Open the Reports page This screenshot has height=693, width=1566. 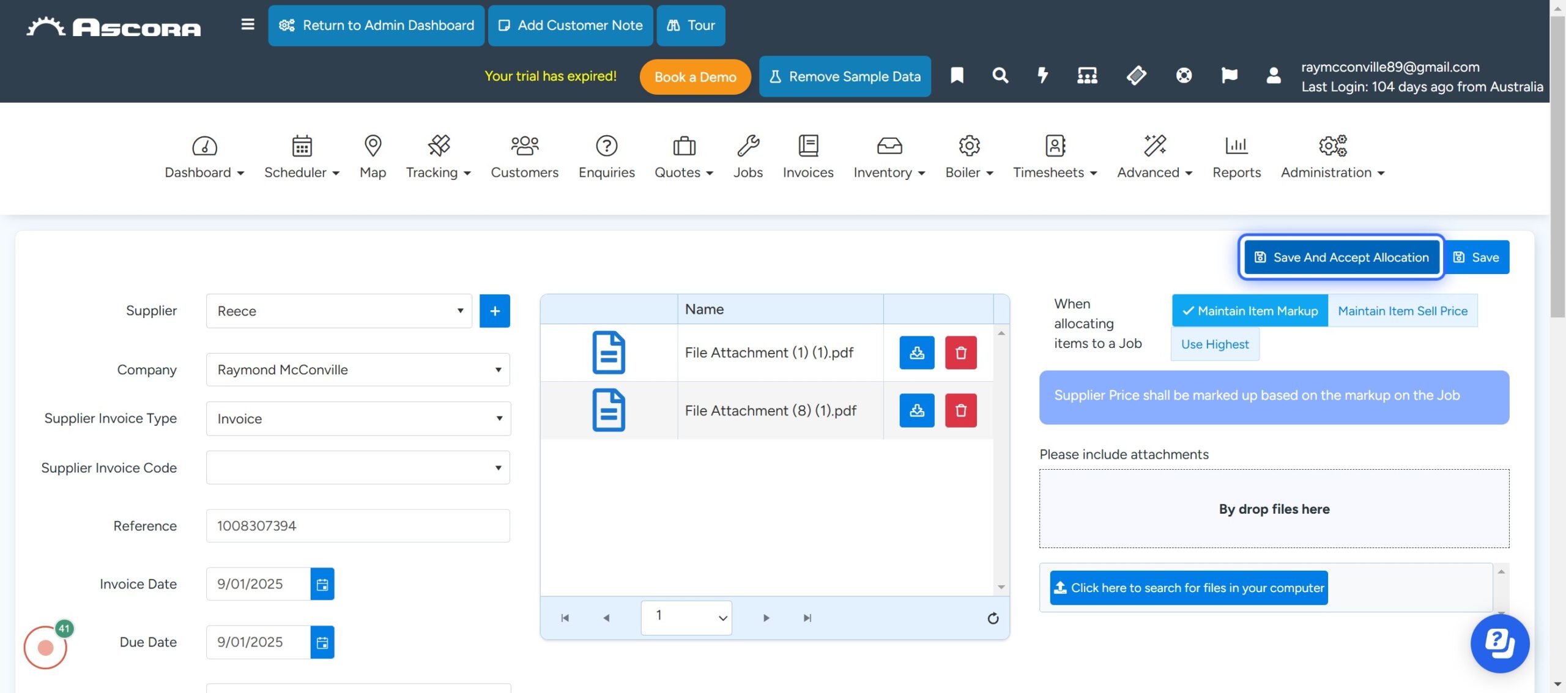click(1236, 158)
